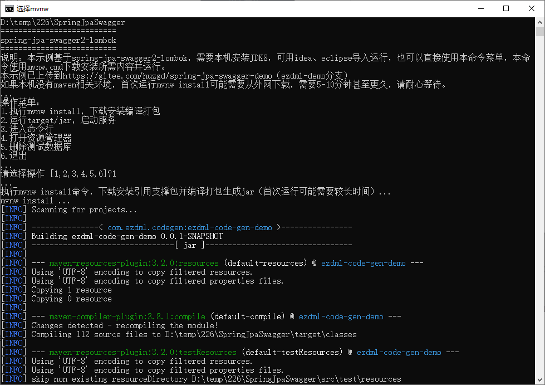Click menu option 3 进入命令行

click(27, 129)
